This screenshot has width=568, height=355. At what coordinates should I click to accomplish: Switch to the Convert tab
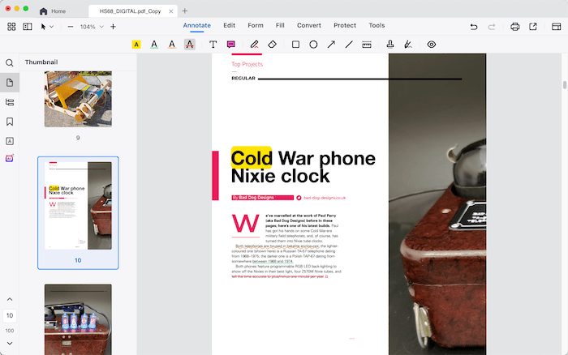[308, 26]
